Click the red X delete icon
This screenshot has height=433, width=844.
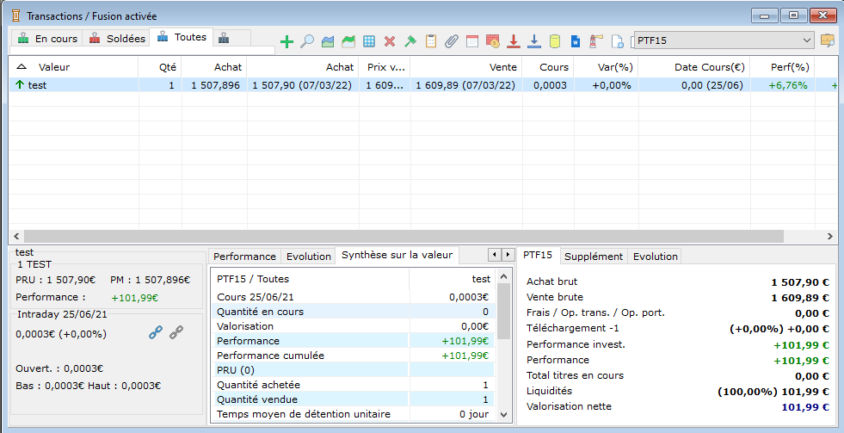(x=390, y=41)
